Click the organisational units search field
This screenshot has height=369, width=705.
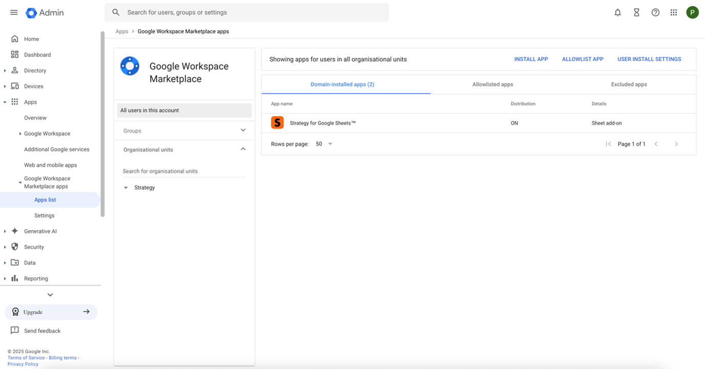point(183,171)
